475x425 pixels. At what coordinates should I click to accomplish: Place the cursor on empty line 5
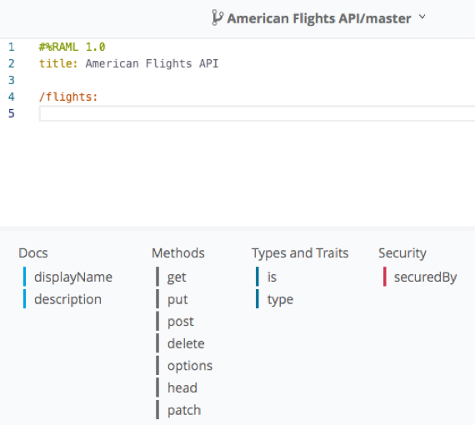(x=257, y=113)
